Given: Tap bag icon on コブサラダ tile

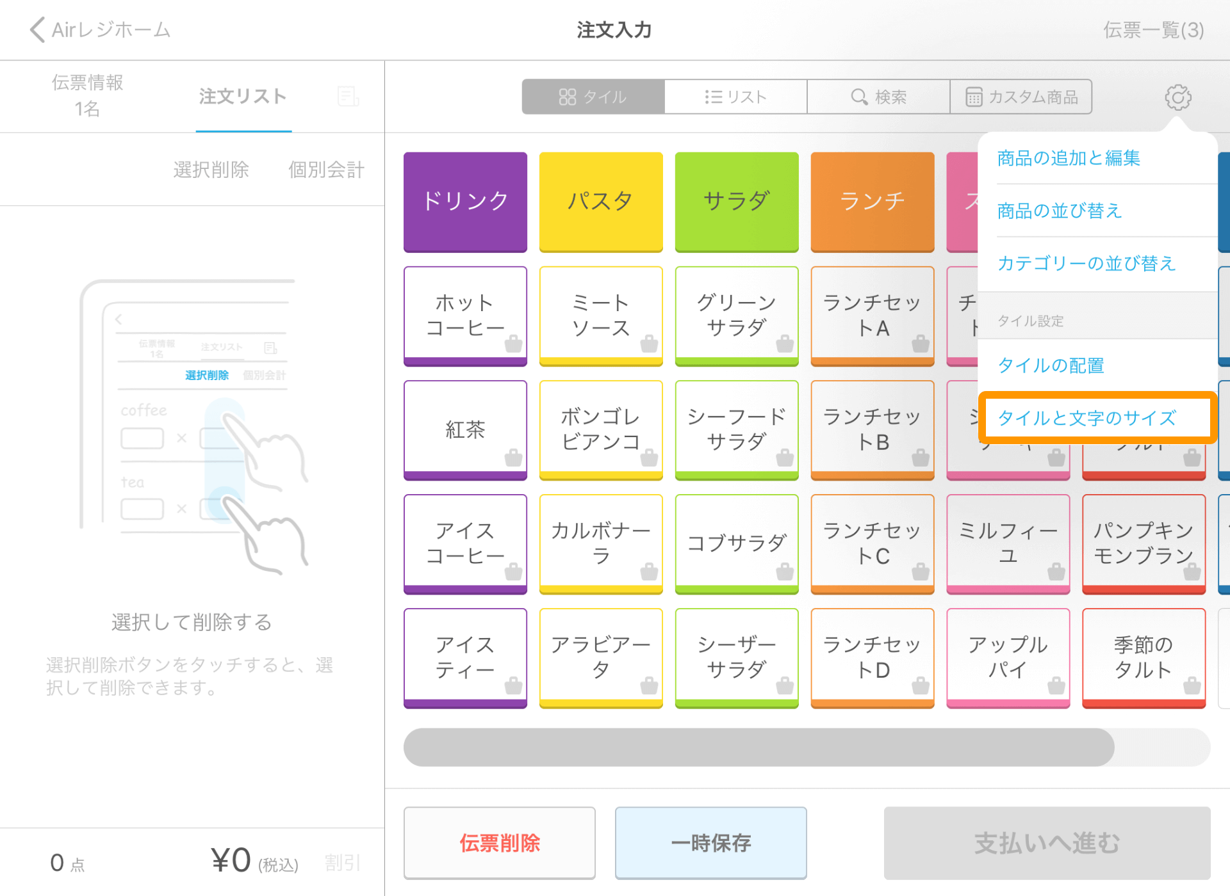Looking at the screenshot, I should 785,572.
